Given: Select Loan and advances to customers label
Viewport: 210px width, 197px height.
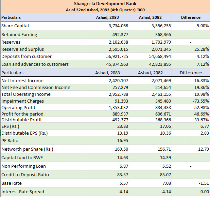Looking at the screenshot, I should coord(35,64).
